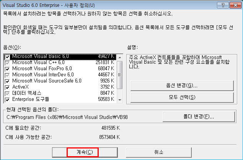The width and height of the screenshot is (243, 160).
Task: Click the VB98 install folder path text
Action: [x=67, y=117]
